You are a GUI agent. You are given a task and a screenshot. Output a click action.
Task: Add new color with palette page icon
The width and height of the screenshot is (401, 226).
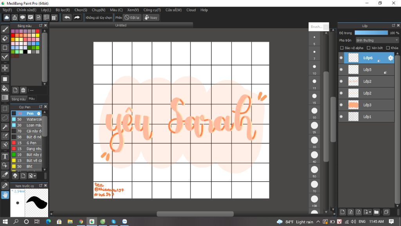tap(15, 90)
